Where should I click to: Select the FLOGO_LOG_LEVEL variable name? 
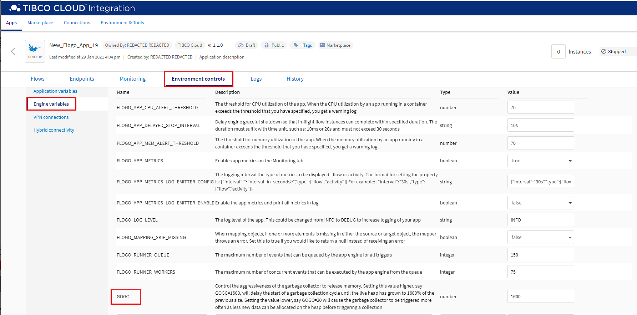click(137, 220)
